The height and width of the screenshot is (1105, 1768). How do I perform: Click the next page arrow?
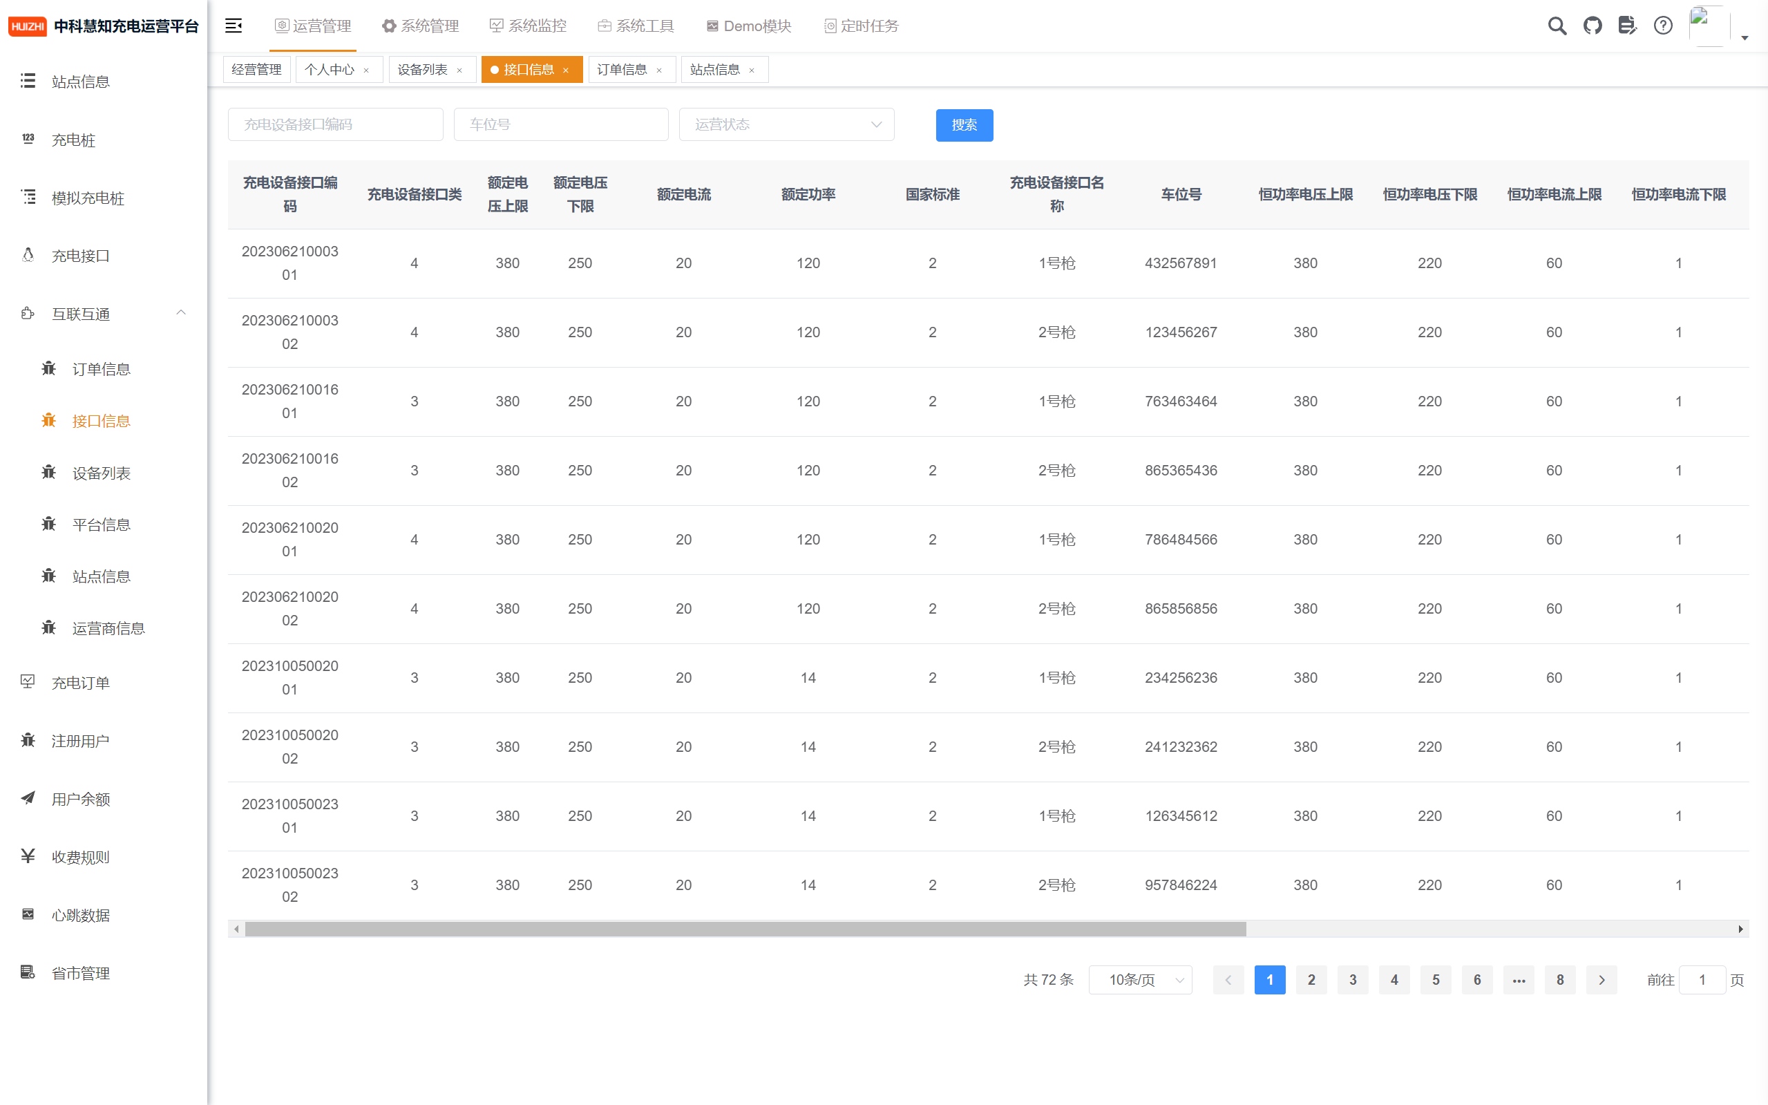(1601, 980)
